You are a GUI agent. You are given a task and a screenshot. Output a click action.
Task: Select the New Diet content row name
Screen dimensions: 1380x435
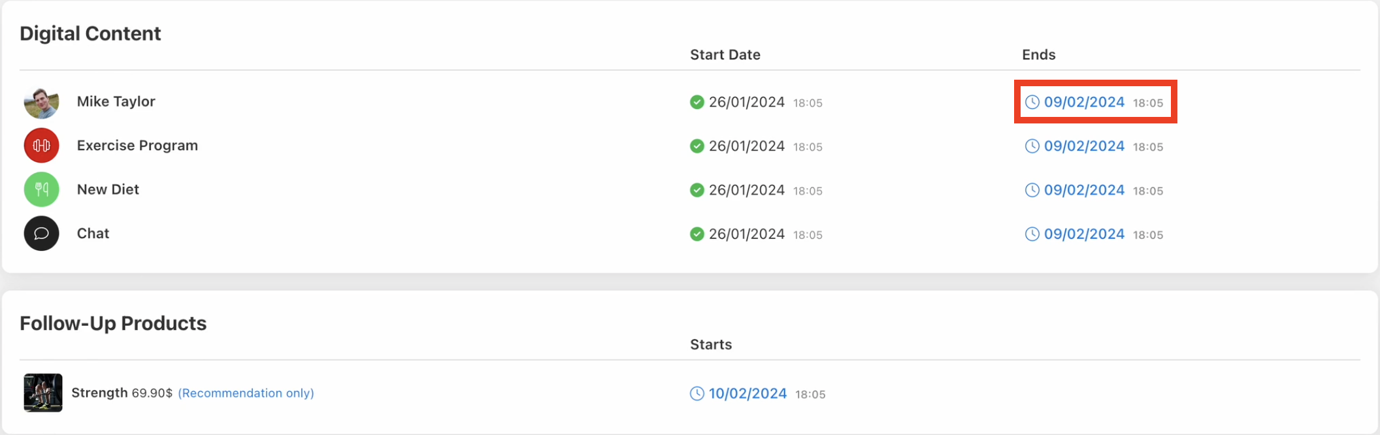tap(108, 189)
